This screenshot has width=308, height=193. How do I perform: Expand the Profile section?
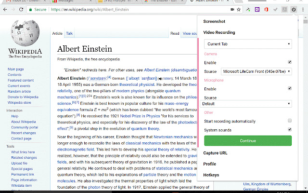click(210, 164)
